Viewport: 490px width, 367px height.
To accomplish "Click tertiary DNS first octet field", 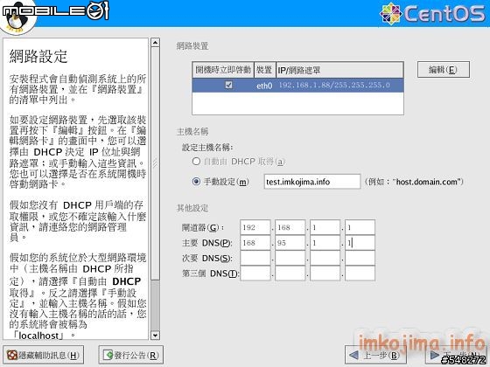I will tap(255, 273).
